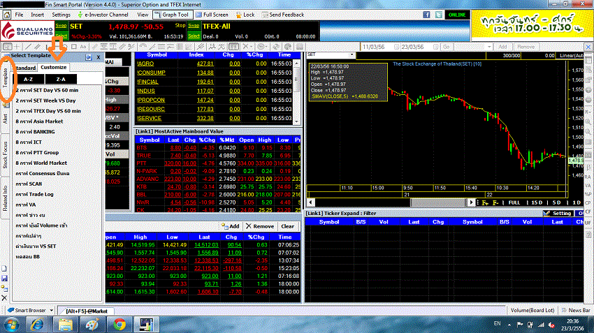Viewport: 594px width, 333px height.
Task: Open e-Investor Channel menu
Action: pos(103,15)
